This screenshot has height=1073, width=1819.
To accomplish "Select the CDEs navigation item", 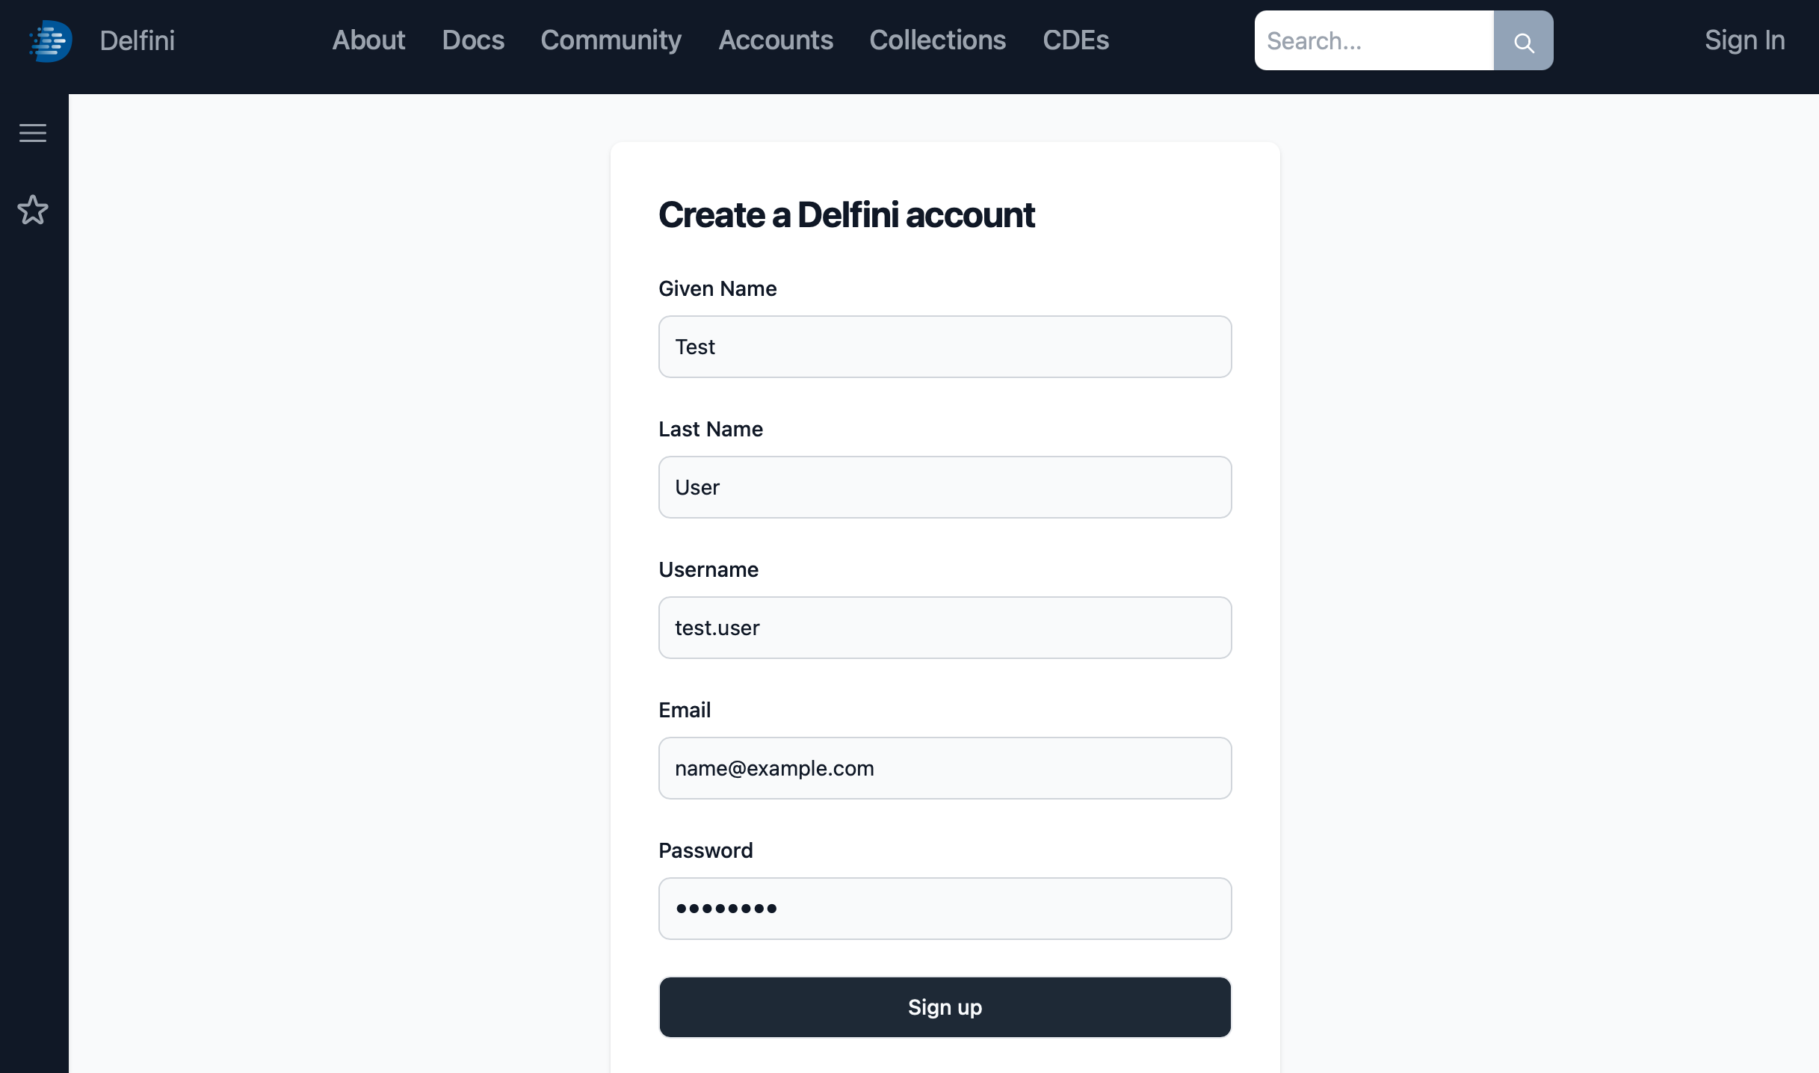I will [x=1075, y=40].
